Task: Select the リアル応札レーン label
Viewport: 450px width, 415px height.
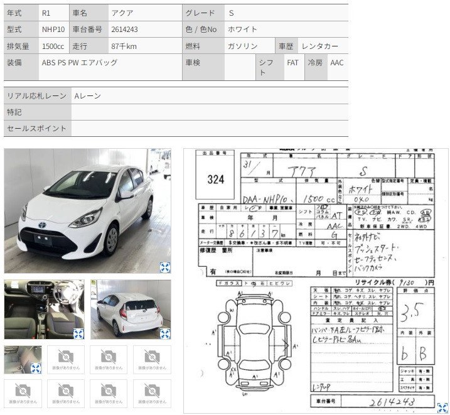Action: [x=37, y=95]
